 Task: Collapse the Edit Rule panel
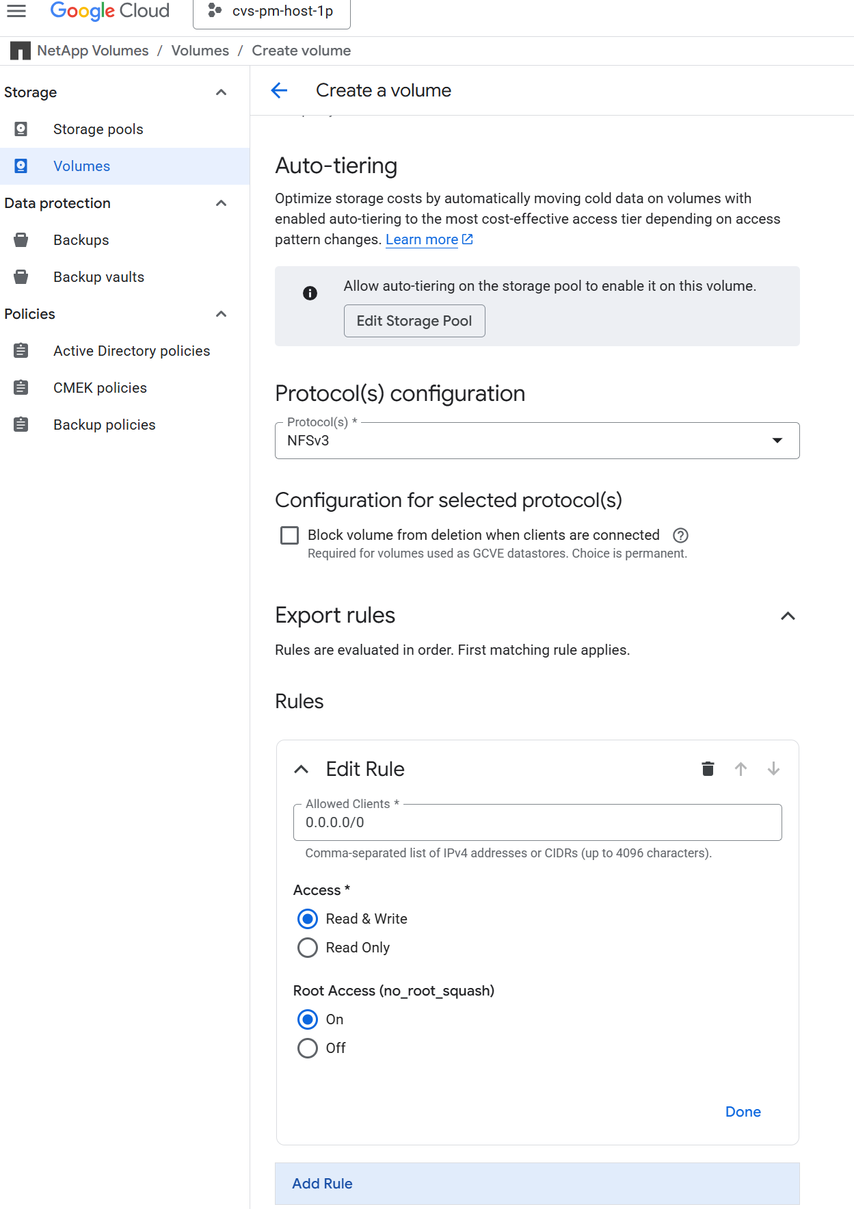click(x=301, y=769)
